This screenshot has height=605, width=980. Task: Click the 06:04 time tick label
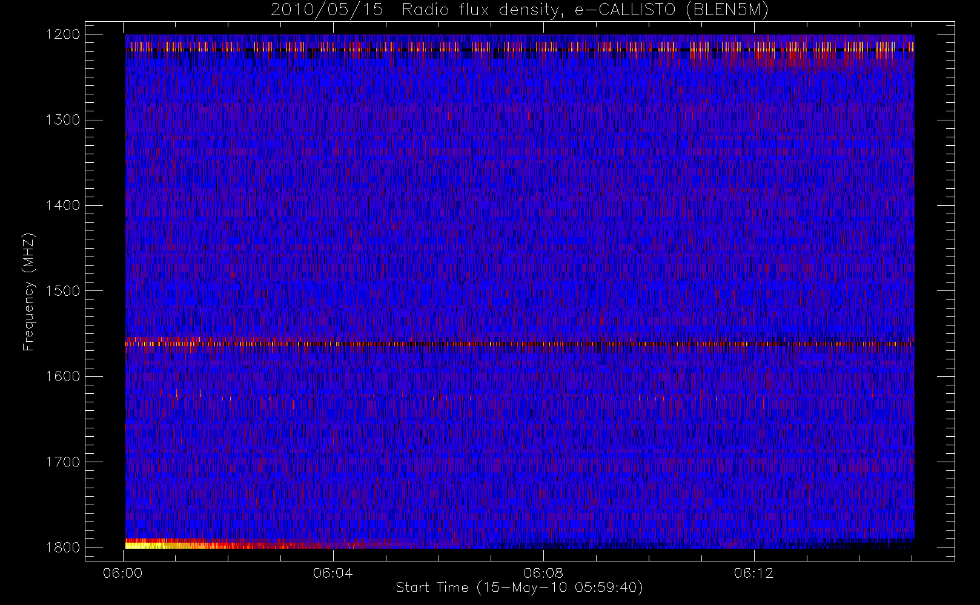click(333, 573)
